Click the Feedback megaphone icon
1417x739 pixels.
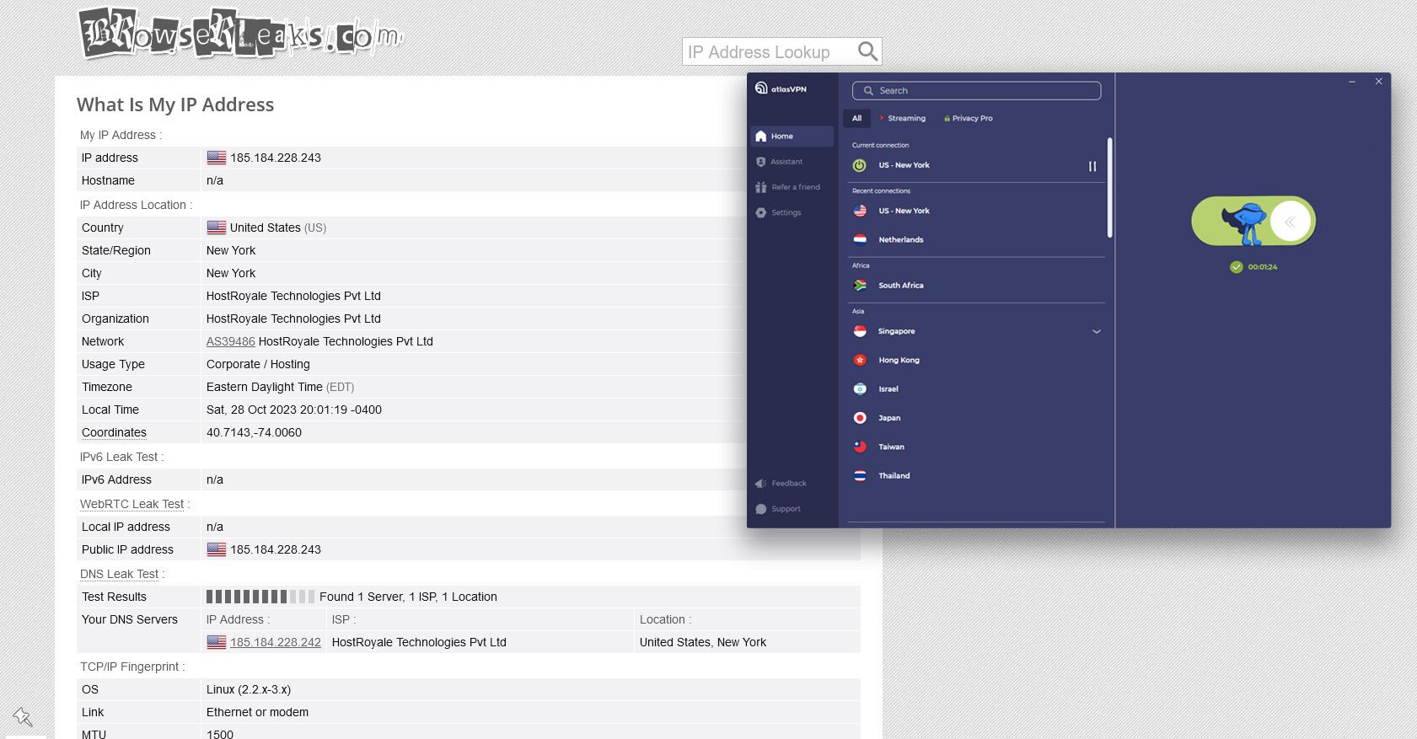tap(760, 483)
